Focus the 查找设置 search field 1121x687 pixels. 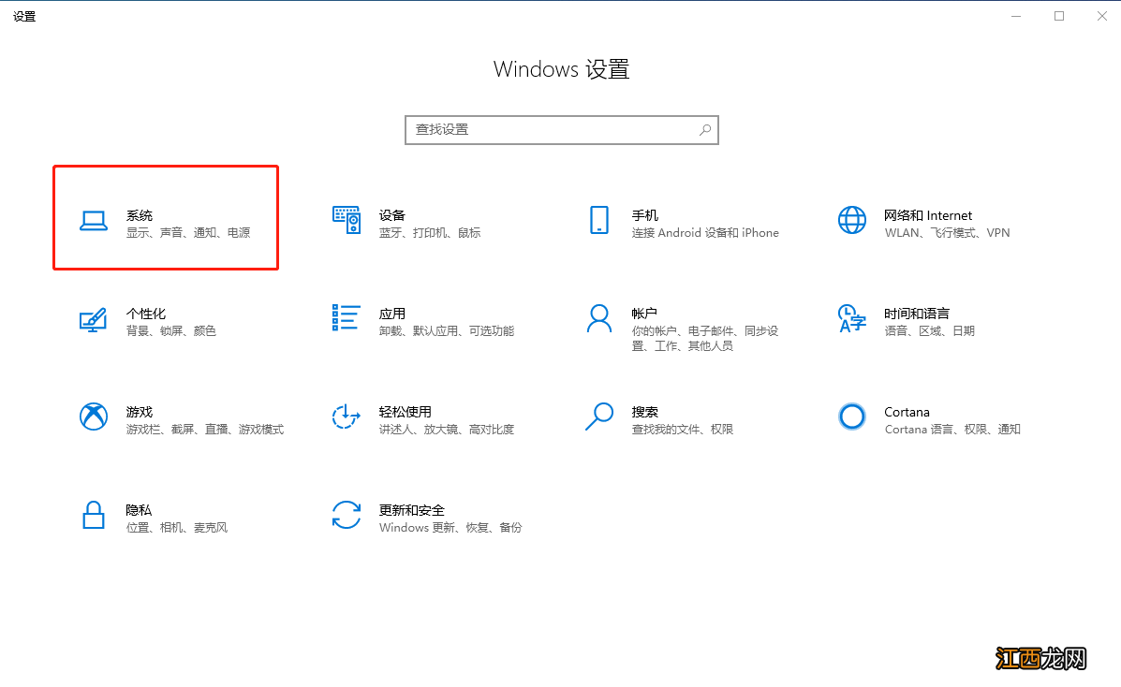(562, 130)
